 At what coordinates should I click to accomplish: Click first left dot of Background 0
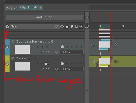(x=37, y=64)
